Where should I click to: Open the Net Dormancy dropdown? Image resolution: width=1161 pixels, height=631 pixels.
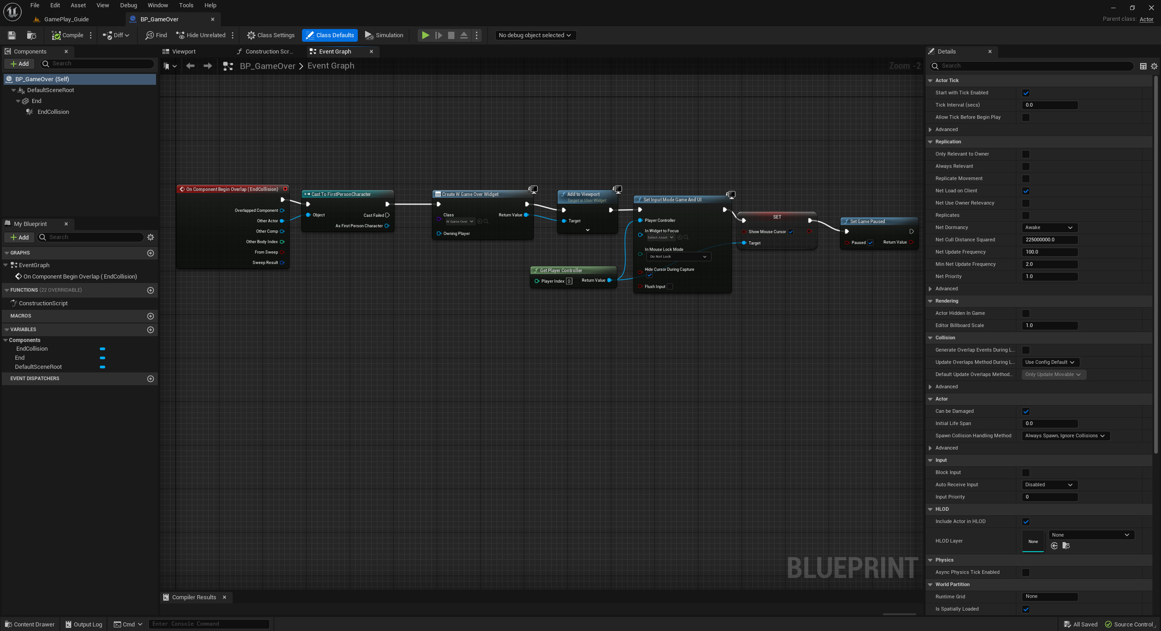click(x=1049, y=228)
